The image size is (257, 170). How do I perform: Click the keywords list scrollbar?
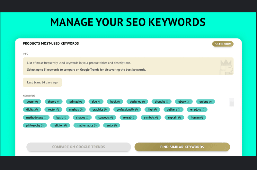pos(232,102)
